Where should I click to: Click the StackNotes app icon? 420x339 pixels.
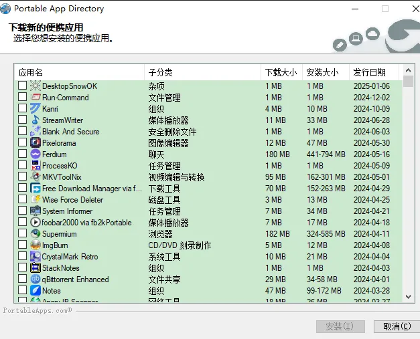(36, 267)
